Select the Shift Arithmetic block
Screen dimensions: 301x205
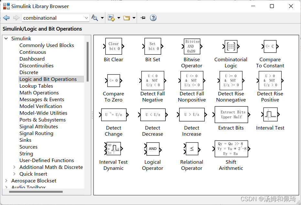231,149
